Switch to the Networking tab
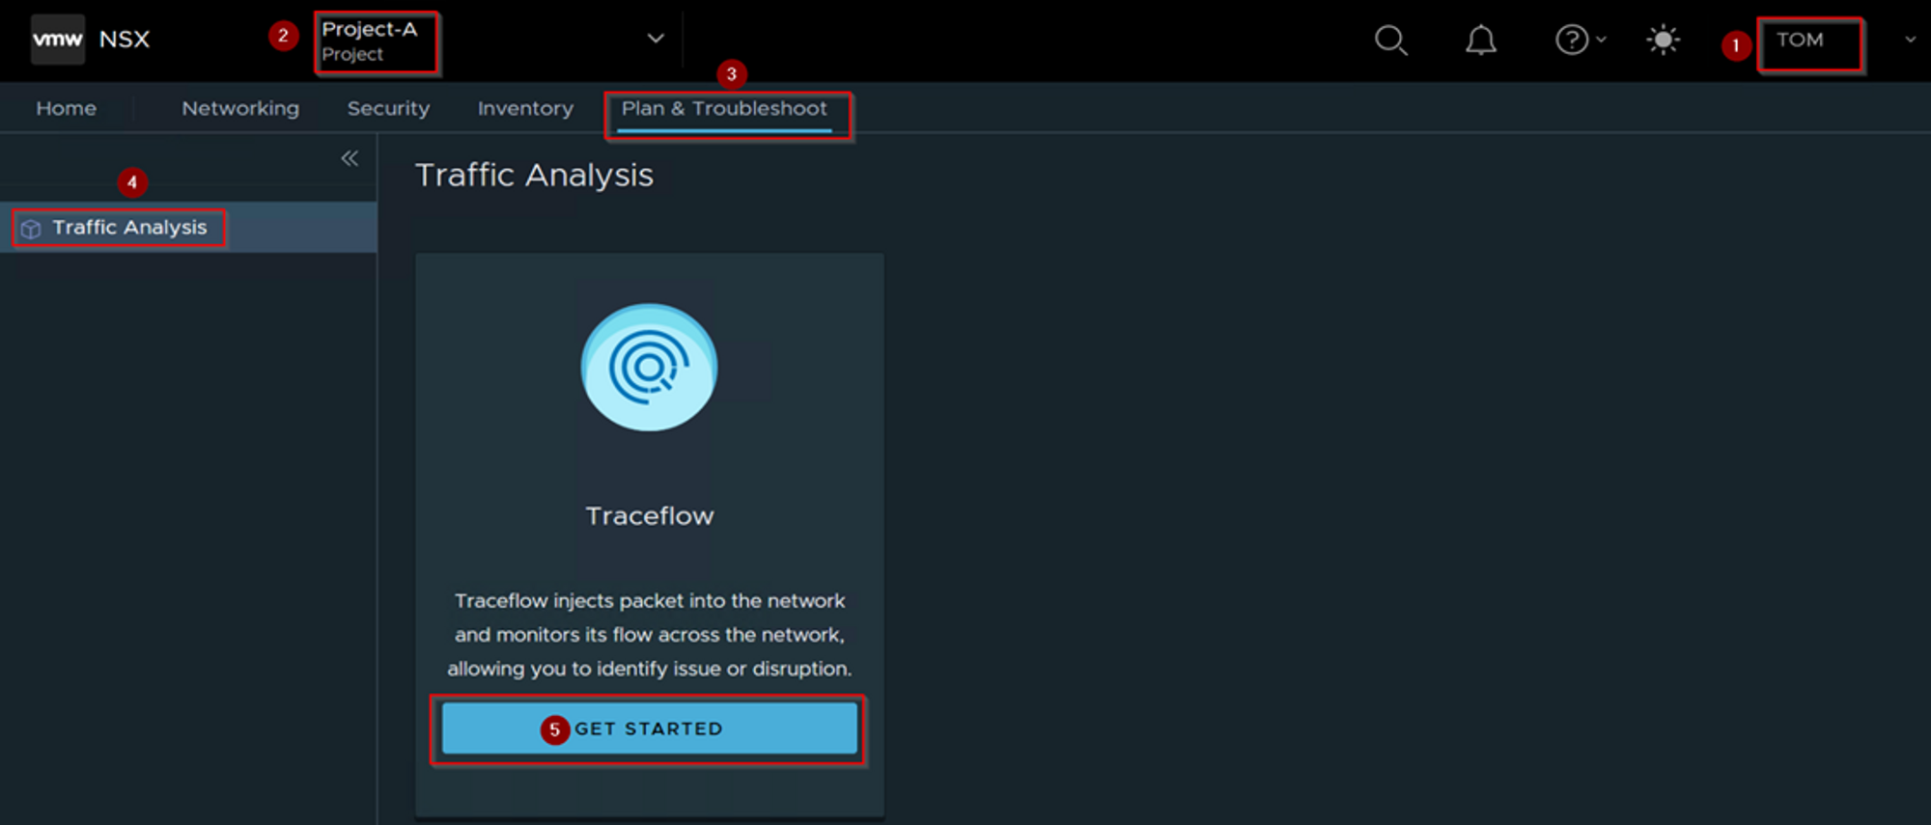Image resolution: width=1931 pixels, height=825 pixels. coord(240,108)
